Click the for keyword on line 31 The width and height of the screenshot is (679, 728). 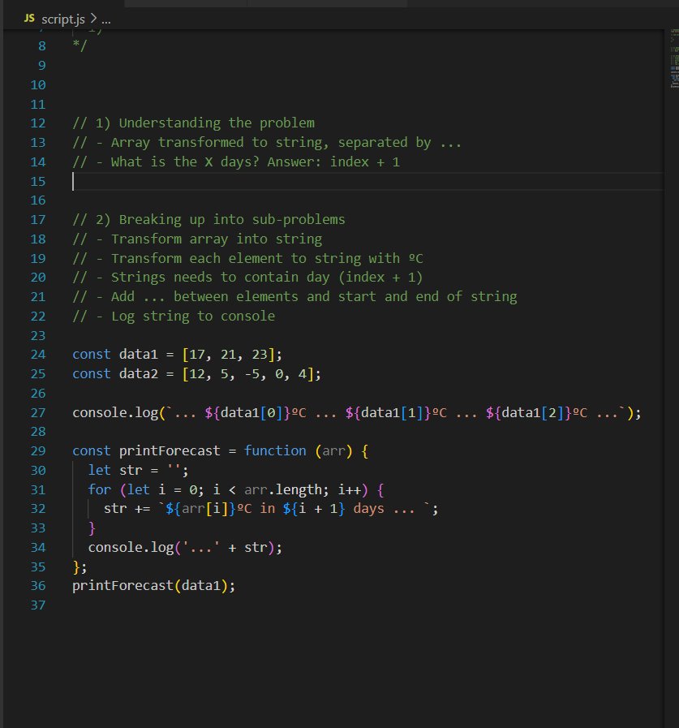[100, 490]
